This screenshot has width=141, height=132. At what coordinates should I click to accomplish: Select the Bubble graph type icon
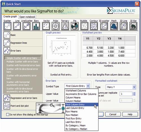pyautogui.click(x=84, y=26)
